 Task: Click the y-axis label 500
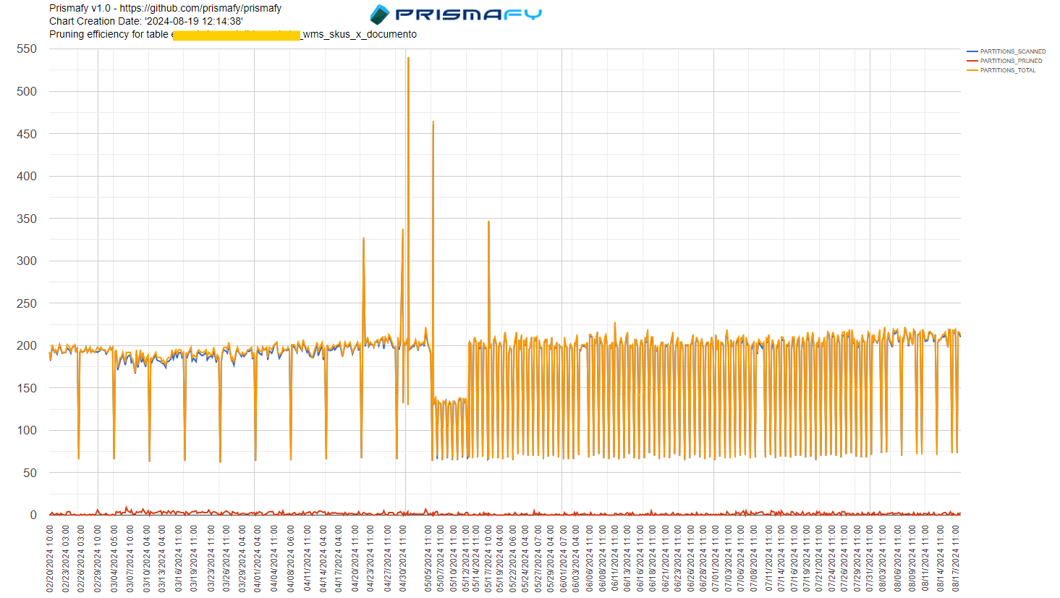(27, 91)
